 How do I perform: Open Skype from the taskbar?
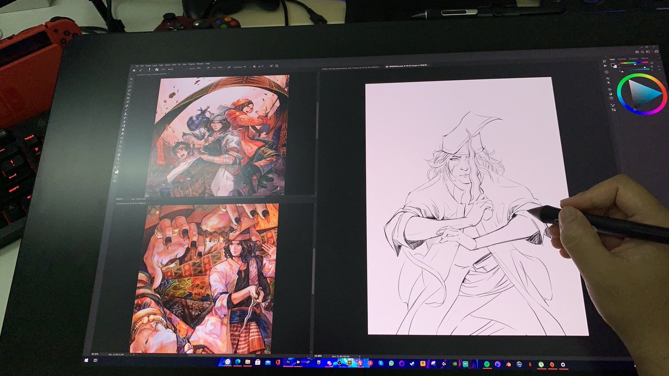380,363
